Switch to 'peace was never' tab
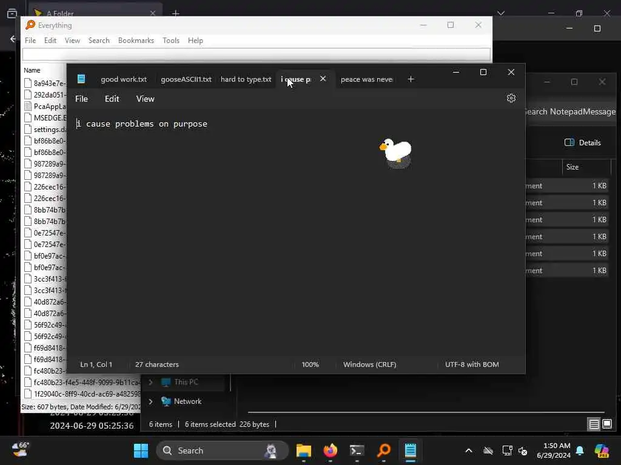621x465 pixels. tap(367, 79)
